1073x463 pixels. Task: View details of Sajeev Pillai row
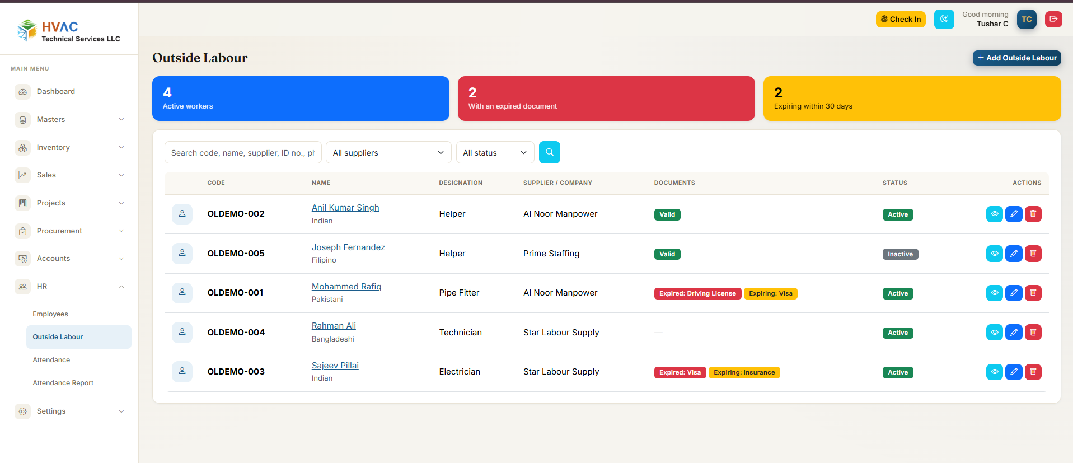tap(994, 372)
